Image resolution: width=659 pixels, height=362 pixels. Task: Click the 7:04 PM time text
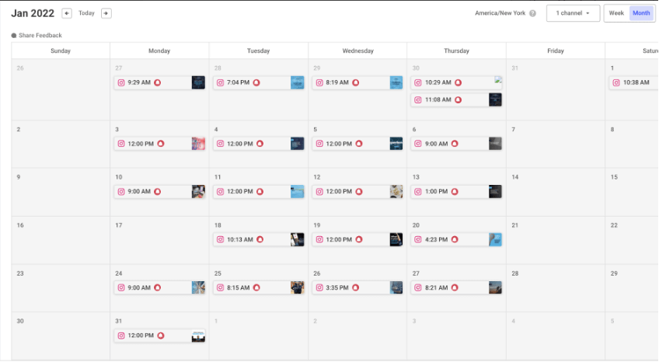(x=239, y=82)
